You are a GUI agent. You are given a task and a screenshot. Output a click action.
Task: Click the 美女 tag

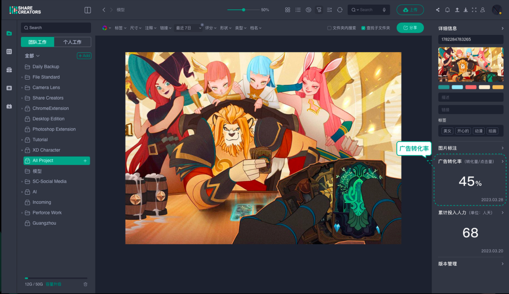pos(447,131)
